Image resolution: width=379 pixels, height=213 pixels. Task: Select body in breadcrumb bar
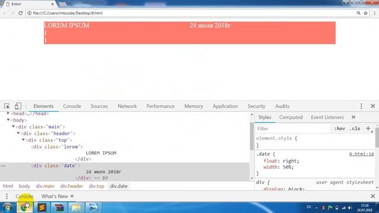pos(24,186)
